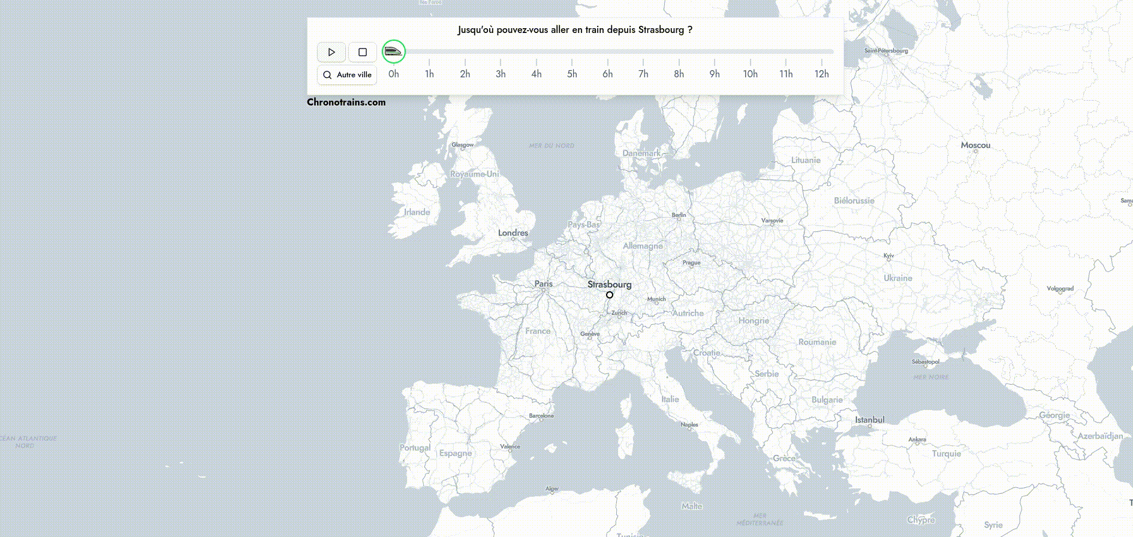
Task: Open the Autre ville city search
Action: tap(347, 75)
